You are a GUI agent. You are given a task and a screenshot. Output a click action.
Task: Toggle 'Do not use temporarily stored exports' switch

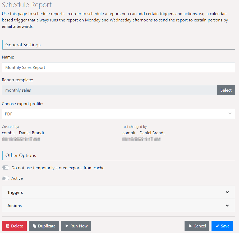pos(6,168)
